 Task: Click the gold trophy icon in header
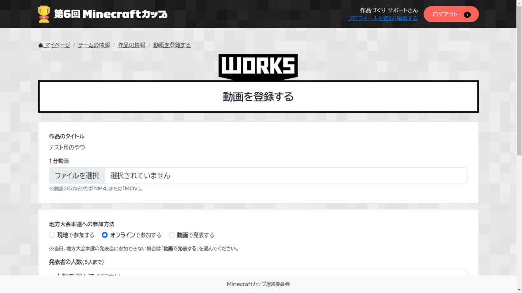pos(44,14)
